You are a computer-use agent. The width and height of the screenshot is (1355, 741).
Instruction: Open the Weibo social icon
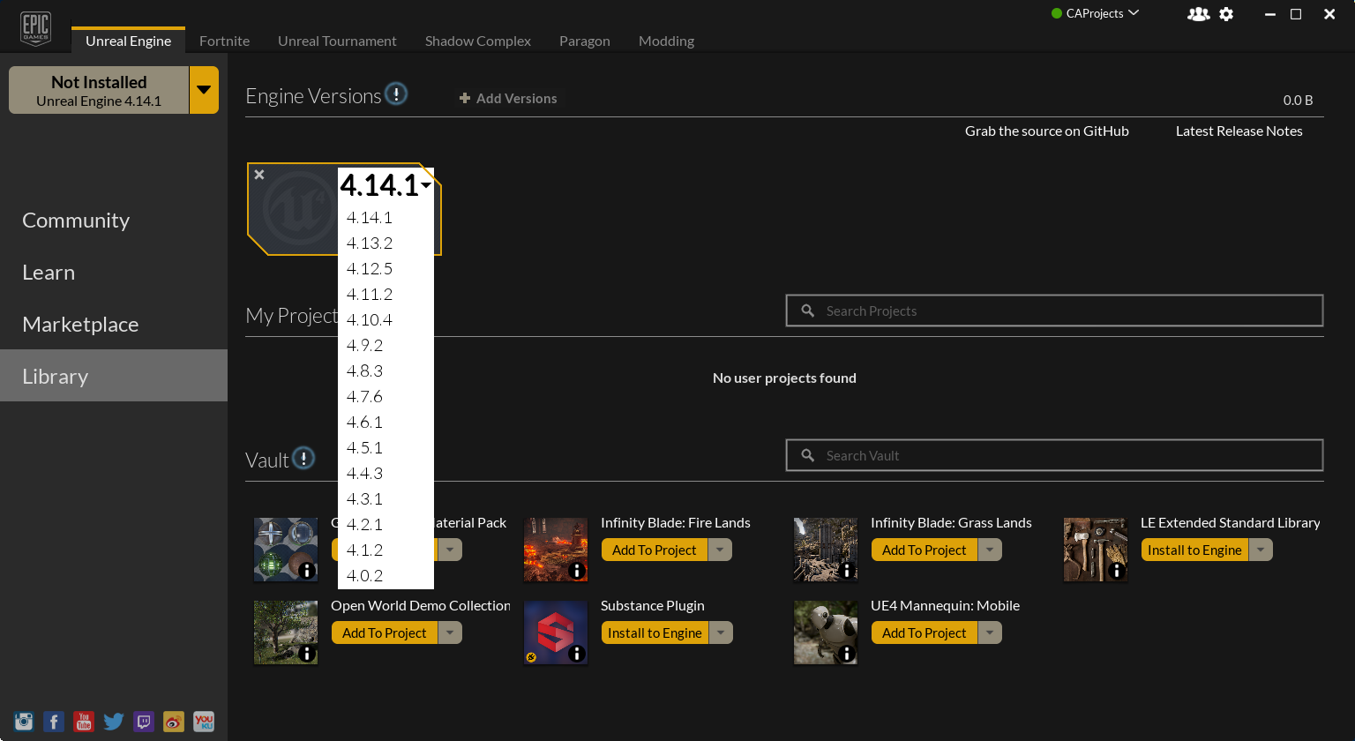[174, 722]
